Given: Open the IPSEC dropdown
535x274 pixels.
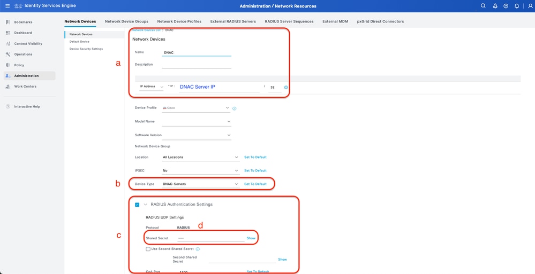Looking at the screenshot, I should pyautogui.click(x=201, y=170).
